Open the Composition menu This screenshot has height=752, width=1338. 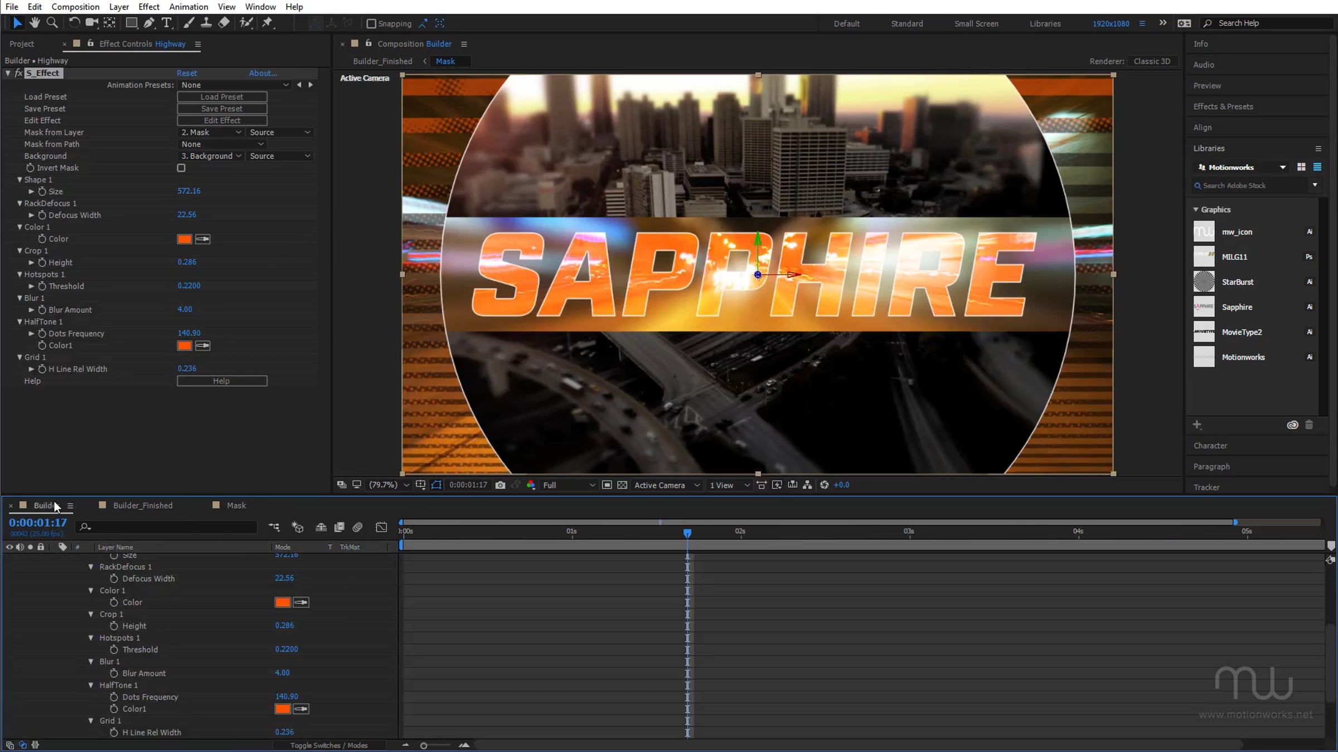pyautogui.click(x=75, y=7)
